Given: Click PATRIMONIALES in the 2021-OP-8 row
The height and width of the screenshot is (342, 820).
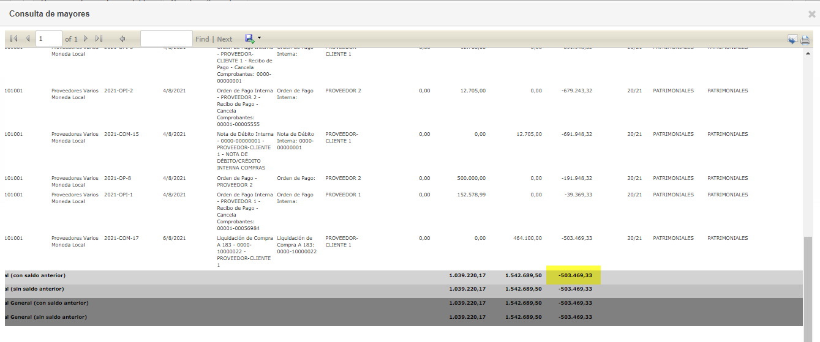Looking at the screenshot, I should click(x=673, y=178).
